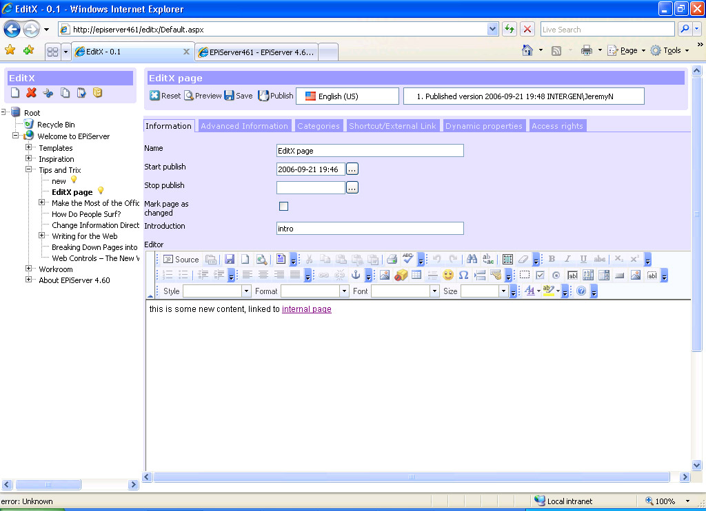Click the binoculars Find icon
Viewport: 706px width, 511px height.
point(472,259)
